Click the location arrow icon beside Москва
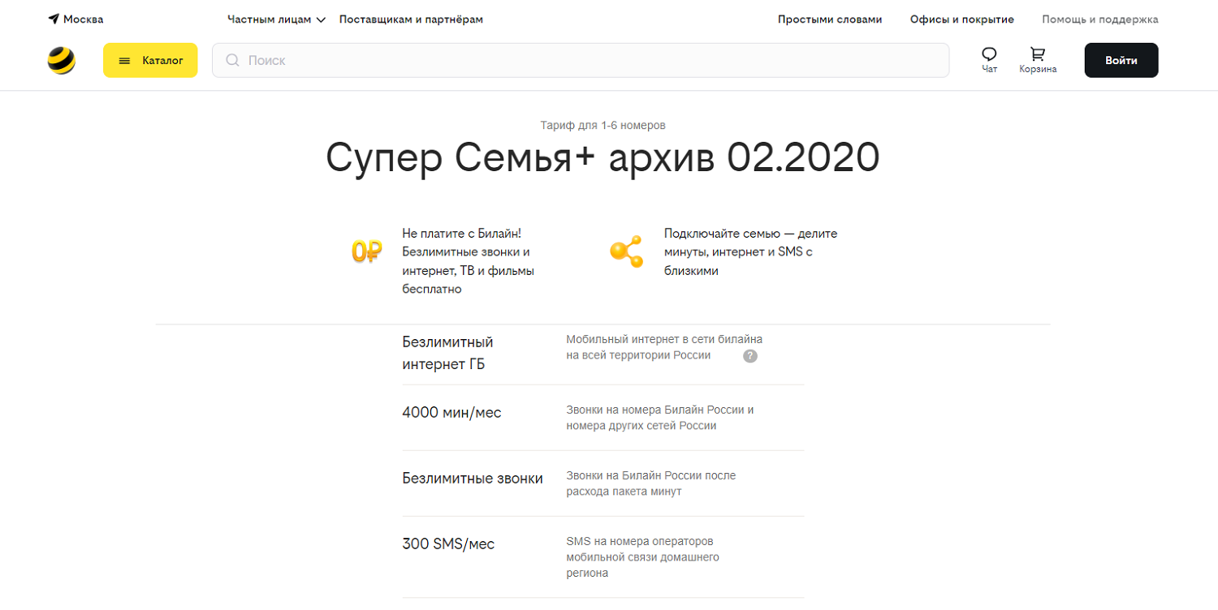Image resolution: width=1218 pixels, height=610 pixels. point(54,19)
